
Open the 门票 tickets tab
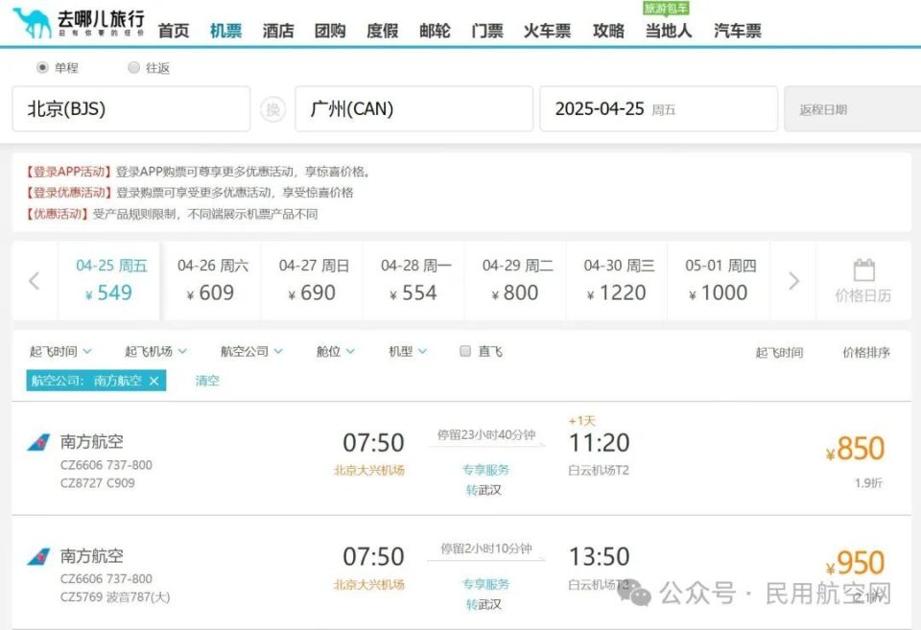click(487, 31)
